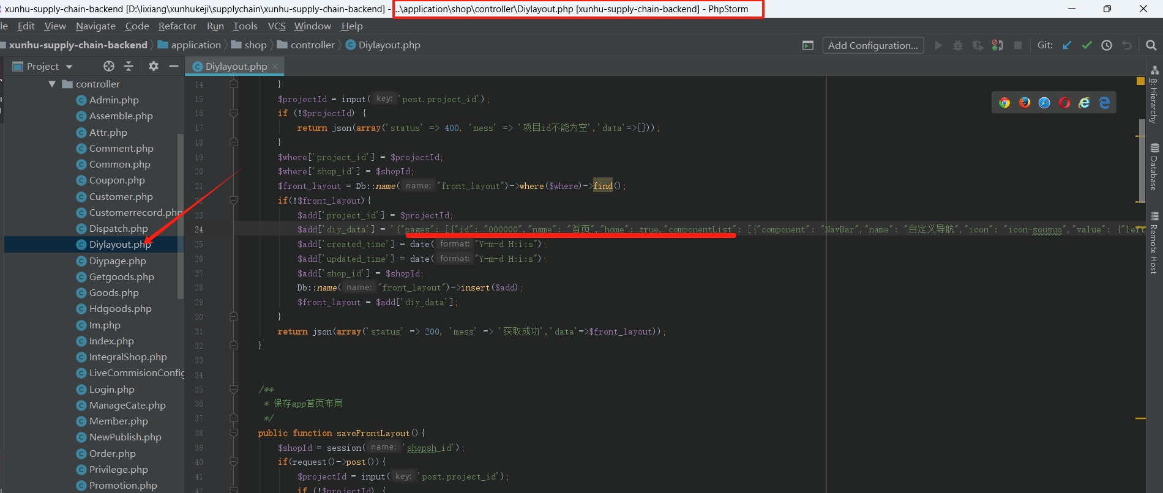Open the Window menu
1163x493 pixels.
[x=312, y=26]
